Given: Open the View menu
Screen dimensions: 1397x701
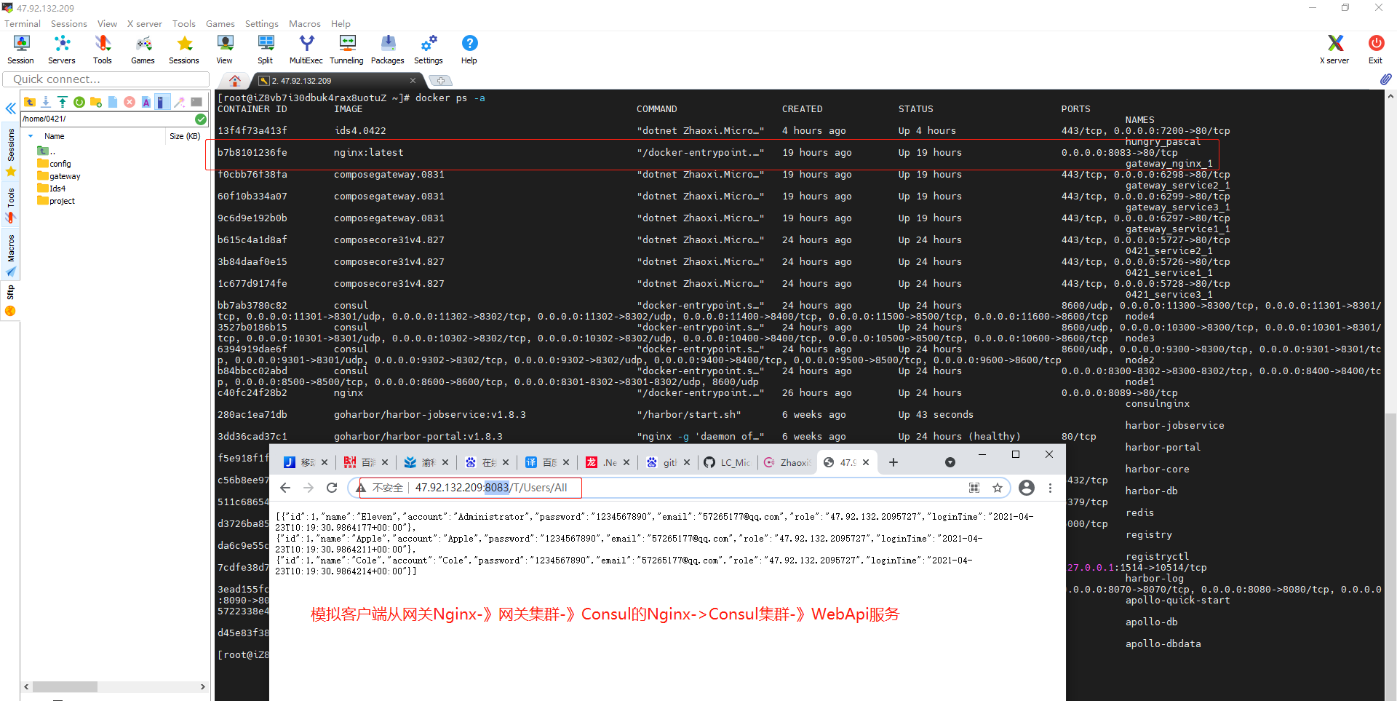Looking at the screenshot, I should pyautogui.click(x=107, y=23).
